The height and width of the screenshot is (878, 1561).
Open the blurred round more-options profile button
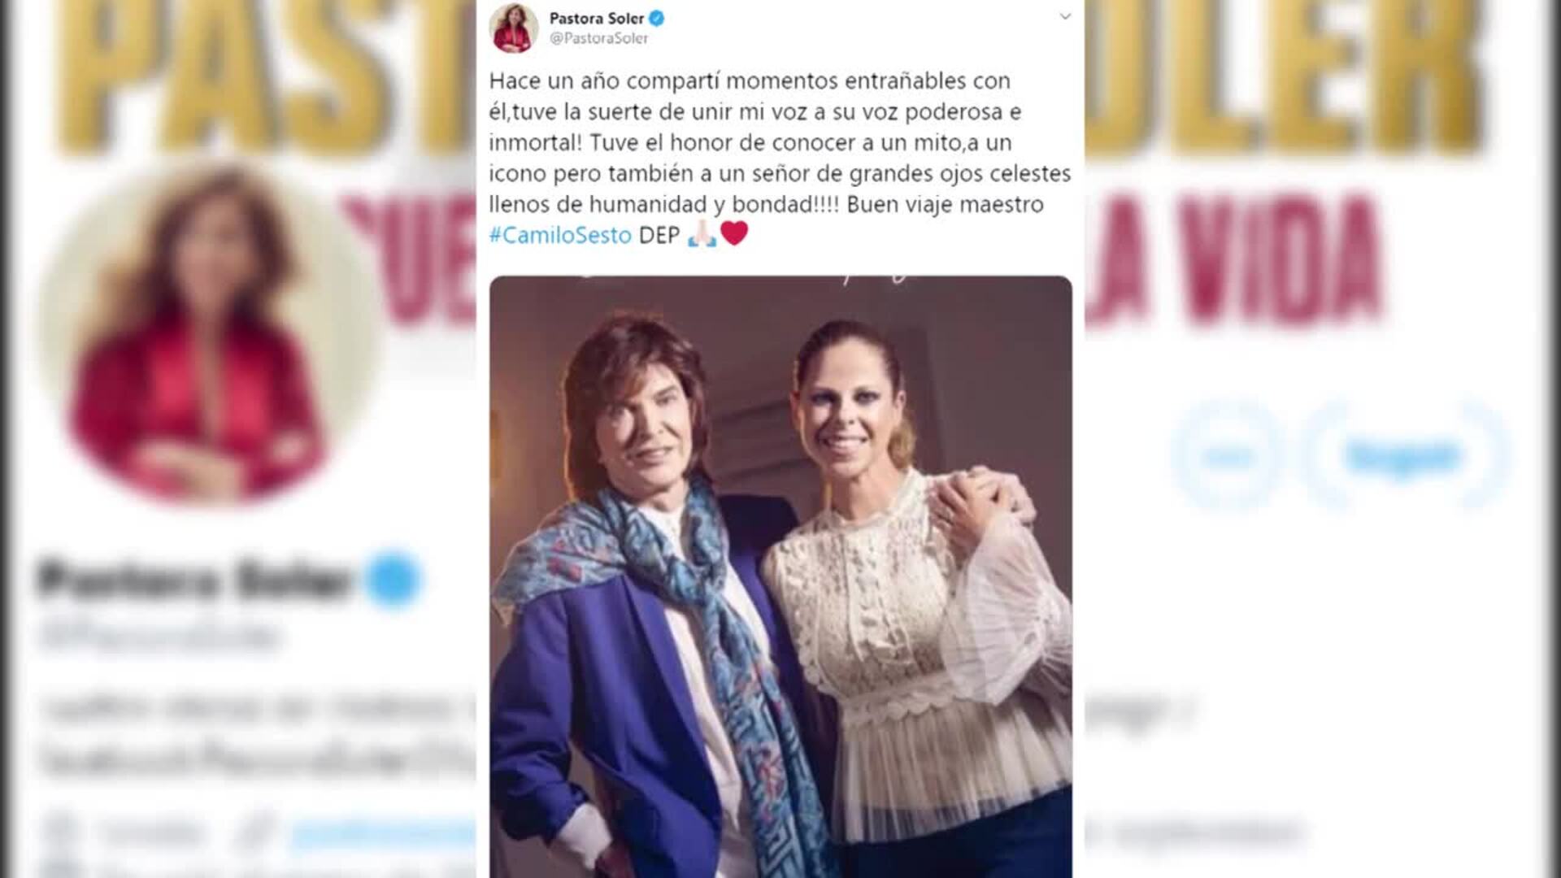click(1227, 456)
